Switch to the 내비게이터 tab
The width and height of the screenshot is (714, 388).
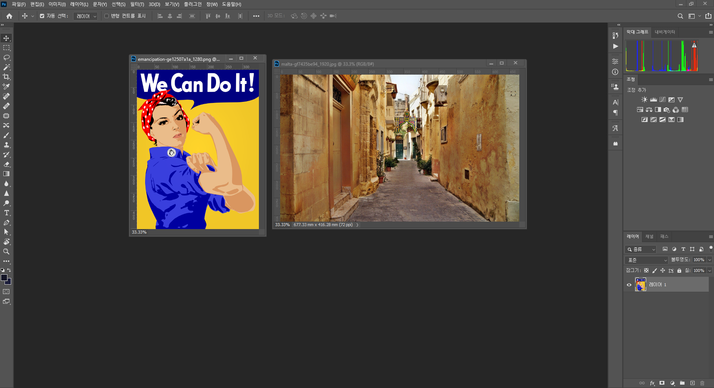[665, 32]
